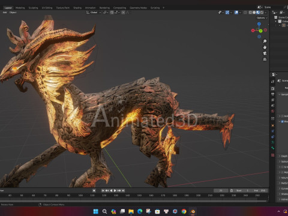
Task: Switch to the Animation workspace tab
Action: point(91,8)
